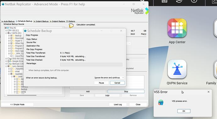
Task: Click the msvcr70 file icon
Action: pos(14,56)
